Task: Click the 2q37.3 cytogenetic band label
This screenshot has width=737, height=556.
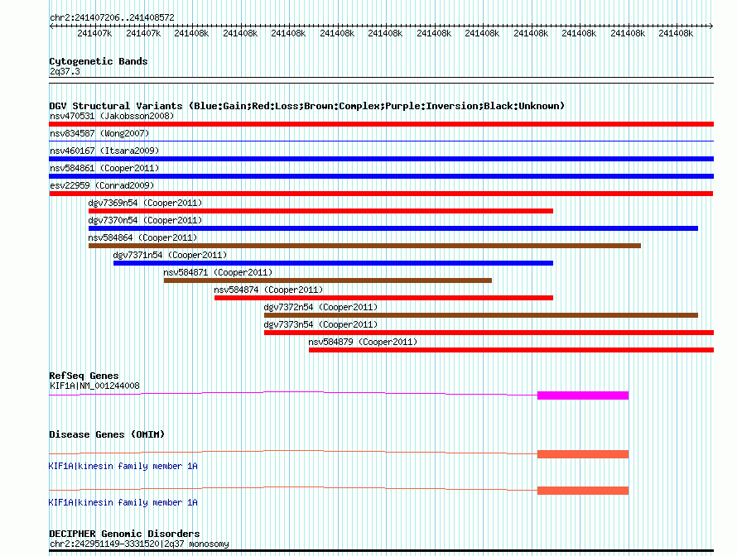Action: tap(65, 71)
